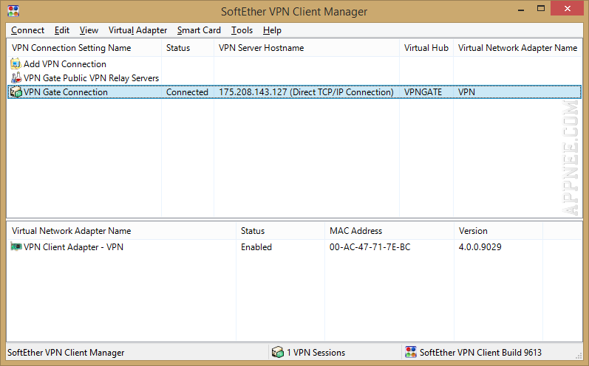Open the Help menu
The width and height of the screenshot is (589, 366).
click(272, 30)
